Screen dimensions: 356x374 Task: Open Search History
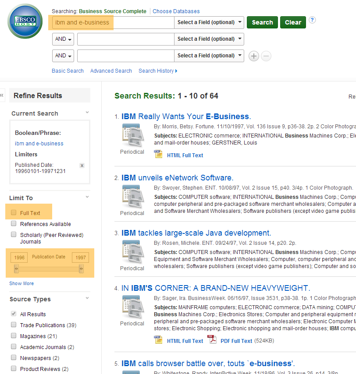tap(156, 71)
